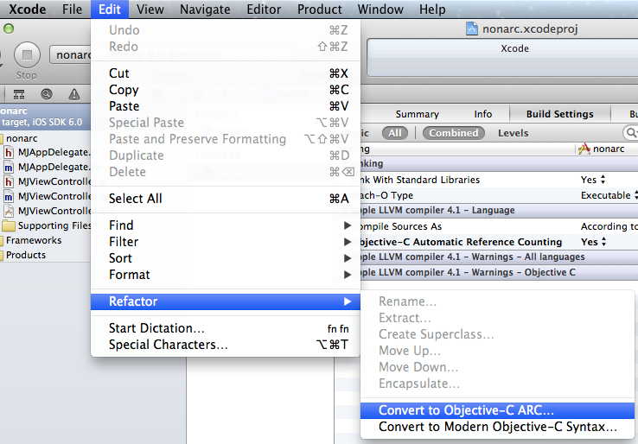Toggle the All settings filter
Screen dimensions: 638x444
pos(395,133)
